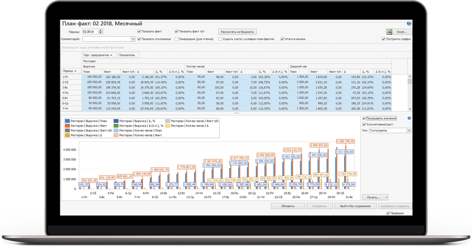Uncheck the Построить график checkbox
The width and height of the screenshot is (472, 248).
pos(384,39)
